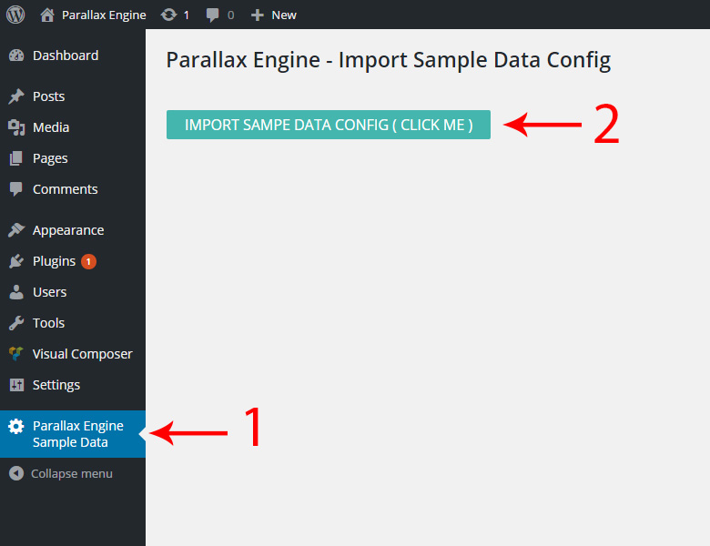
Task: Go to the Appearance menu
Action: (73, 230)
